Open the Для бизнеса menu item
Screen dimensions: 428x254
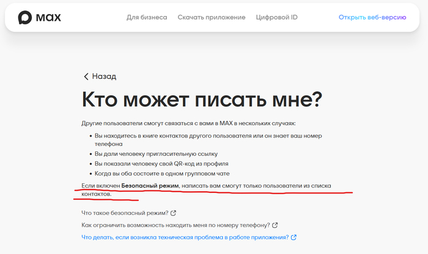coord(147,18)
